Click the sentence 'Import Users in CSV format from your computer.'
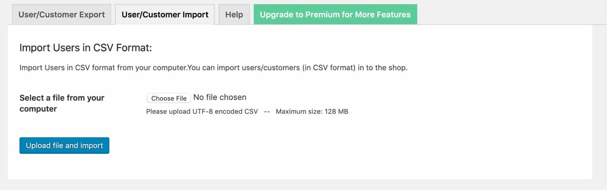607x190 pixels. pyautogui.click(x=103, y=68)
